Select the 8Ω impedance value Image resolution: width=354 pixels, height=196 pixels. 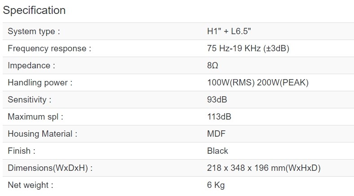coord(212,66)
